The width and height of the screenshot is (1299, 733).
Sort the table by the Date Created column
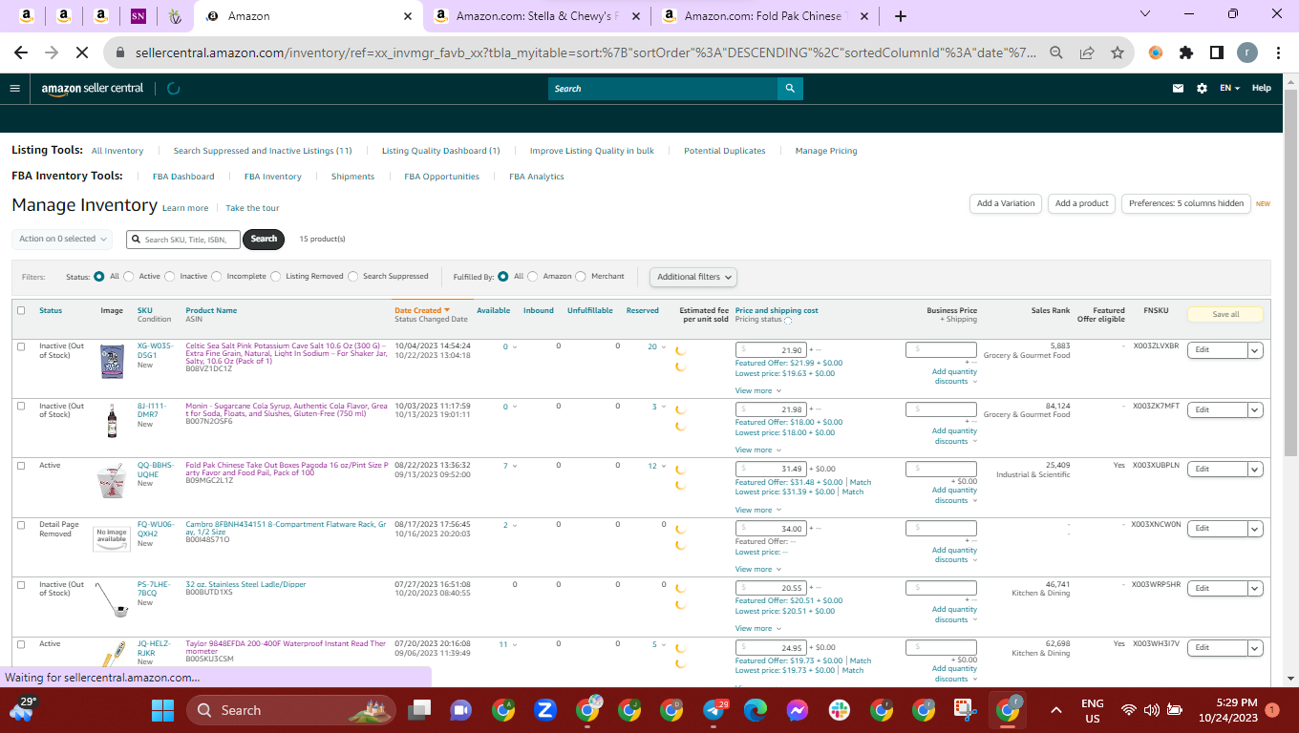(x=421, y=310)
